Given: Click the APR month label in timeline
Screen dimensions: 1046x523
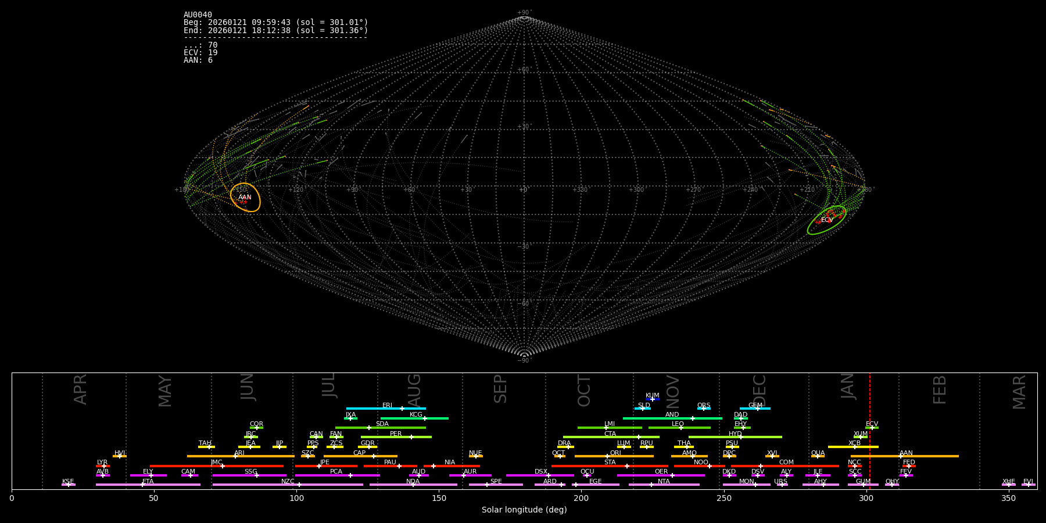Looking at the screenshot, I should click(81, 389).
